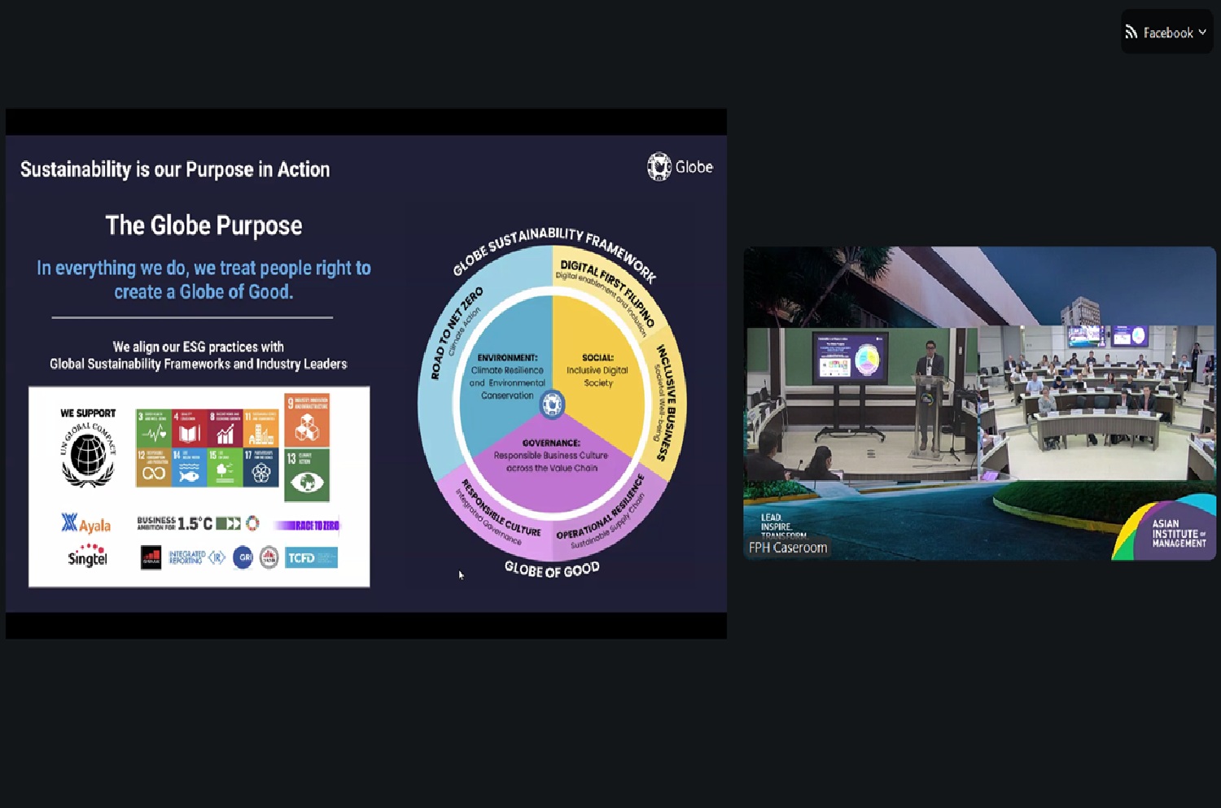
Task: Click the heading "The Globe Purpose"
Action: [203, 225]
